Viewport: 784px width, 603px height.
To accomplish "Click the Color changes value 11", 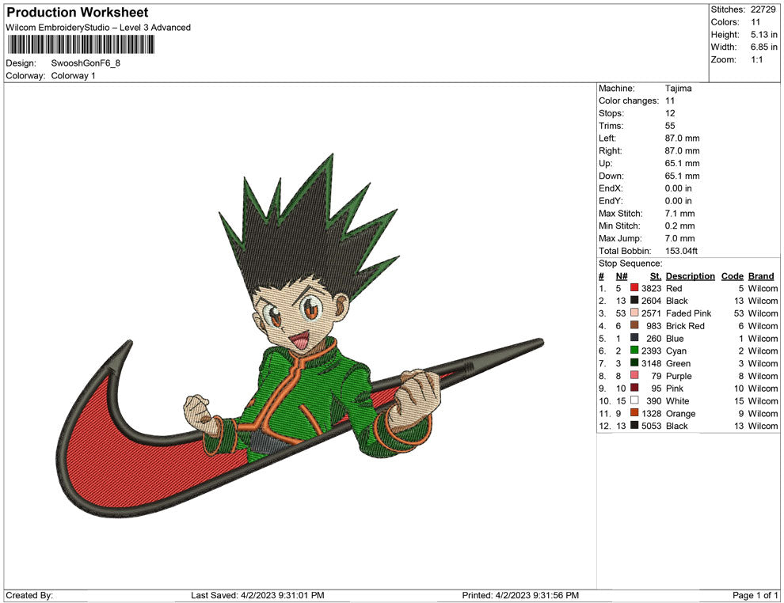I will 670,100.
